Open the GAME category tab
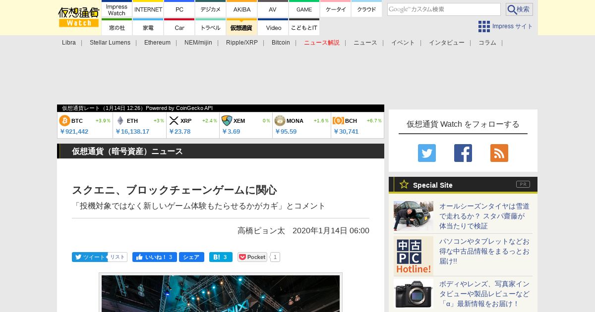Image resolution: width=595 pixels, height=312 pixels. pos(304,9)
